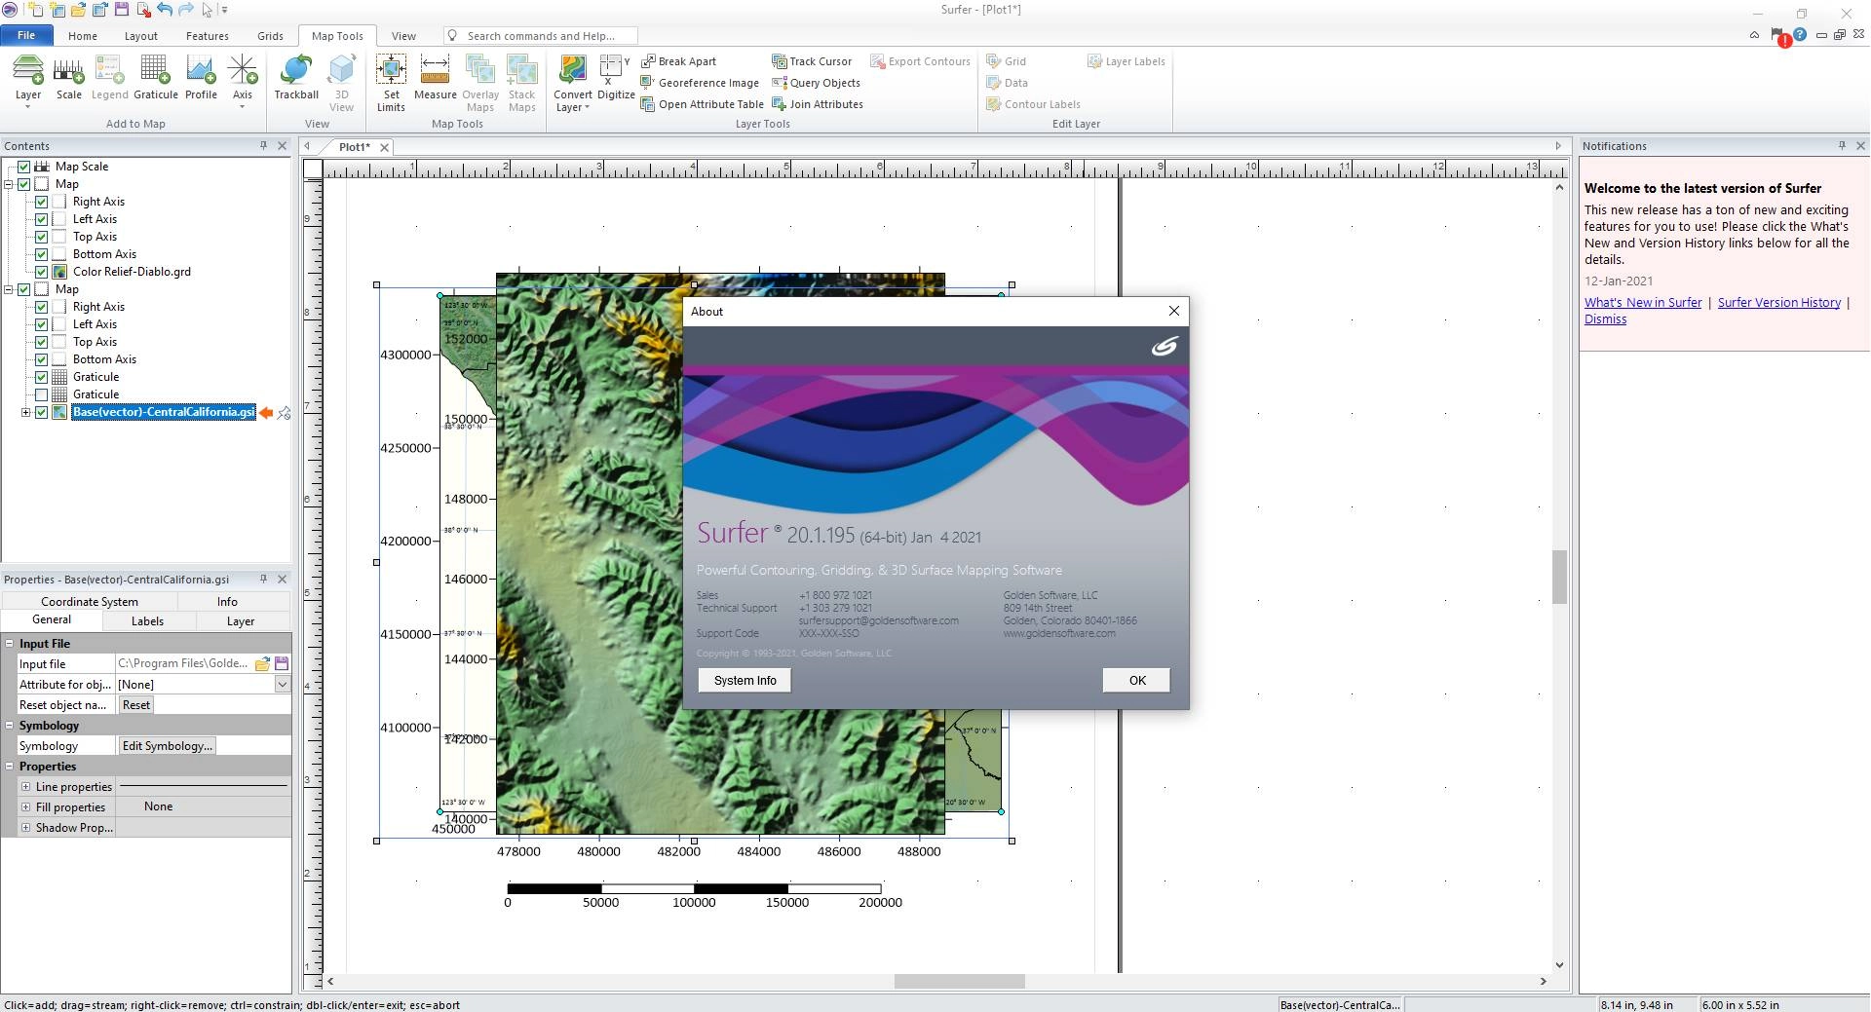
Task: Click the Line properties sample line
Action: 203,786
